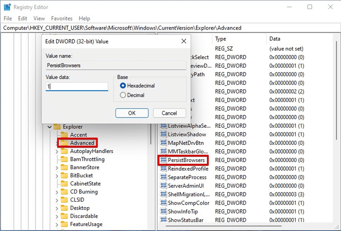
Task: Open the Edit menu
Action: pyautogui.click(x=23, y=18)
